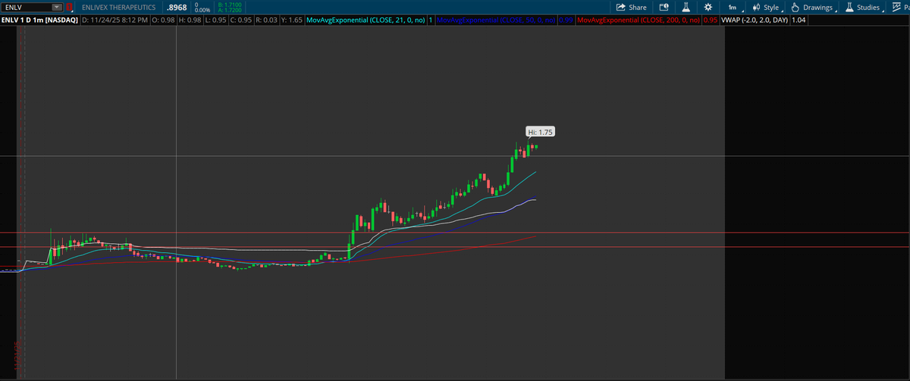The height and width of the screenshot is (381, 910).
Task: Click the open value O: 0.98
Action: pos(163,19)
